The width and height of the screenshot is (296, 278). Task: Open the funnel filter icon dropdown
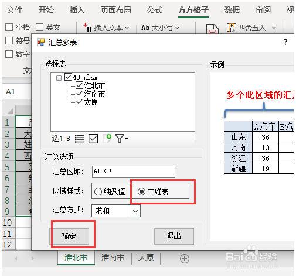(x=121, y=139)
